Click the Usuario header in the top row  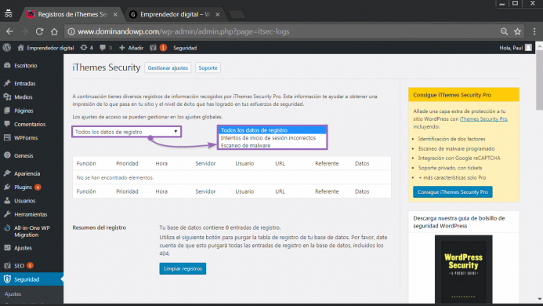(x=244, y=163)
